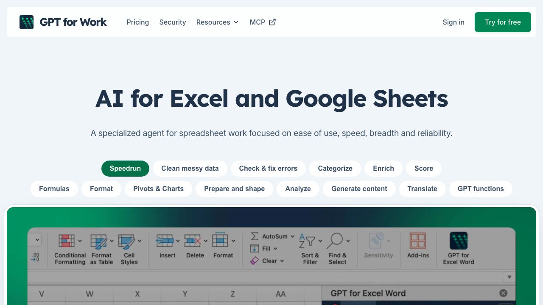Click the decrease decimal icon
This screenshot has width=543, height=305.
[x=35, y=257]
